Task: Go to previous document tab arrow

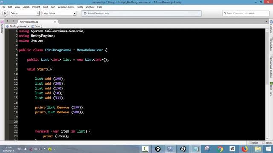Action: coord(8,21)
